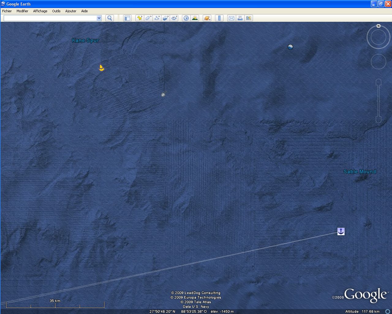Click the look-around compass ring control
392x314 pixels.
(379, 37)
